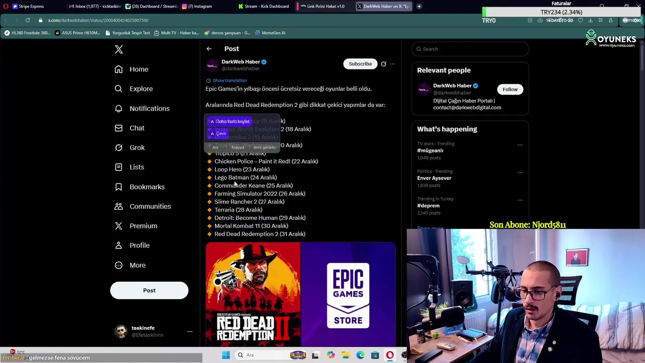This screenshot has width=645, height=363.
Task: Open a new browser tab
Action: pos(419,7)
